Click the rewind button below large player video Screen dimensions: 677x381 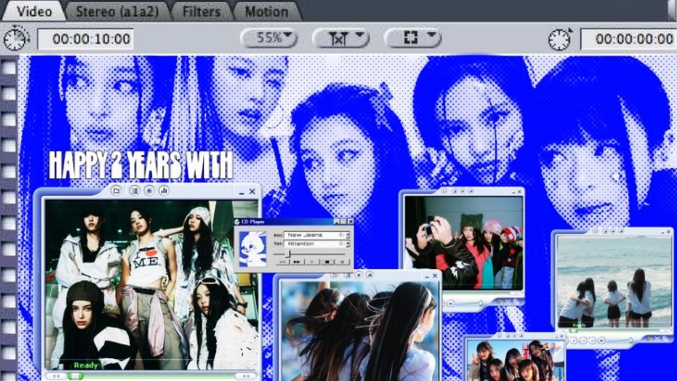pos(56,376)
